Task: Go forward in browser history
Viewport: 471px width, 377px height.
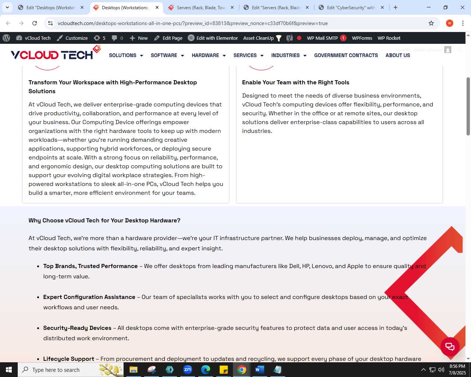Action: [21, 23]
